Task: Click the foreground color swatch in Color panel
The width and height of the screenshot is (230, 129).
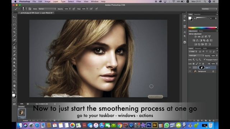Action: (x=190, y=18)
